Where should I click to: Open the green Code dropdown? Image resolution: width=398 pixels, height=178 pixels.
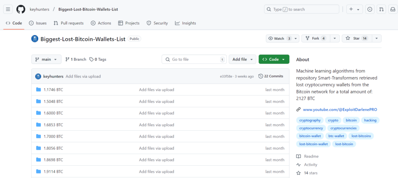[x=274, y=60]
